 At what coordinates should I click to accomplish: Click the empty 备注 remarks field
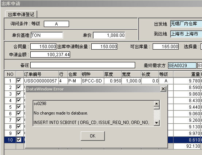pyautogui.click(x=83, y=65)
